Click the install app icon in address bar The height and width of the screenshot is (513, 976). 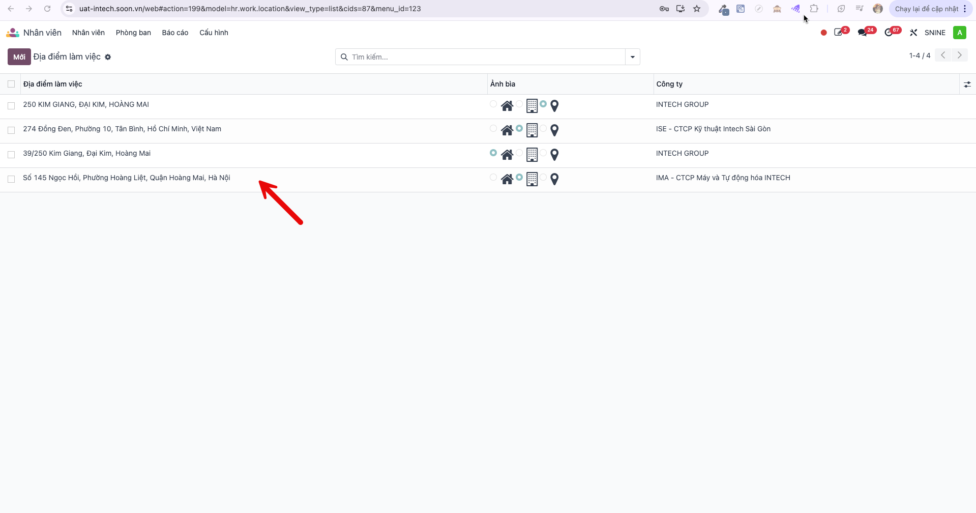(x=681, y=9)
